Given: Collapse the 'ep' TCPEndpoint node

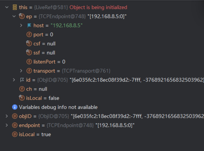Looking at the screenshot, I should [14, 16].
